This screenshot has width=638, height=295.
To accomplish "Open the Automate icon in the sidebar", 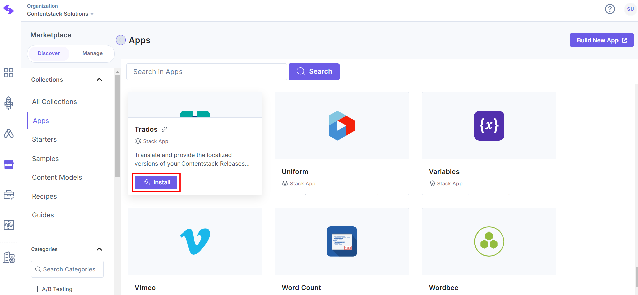I will pyautogui.click(x=9, y=133).
